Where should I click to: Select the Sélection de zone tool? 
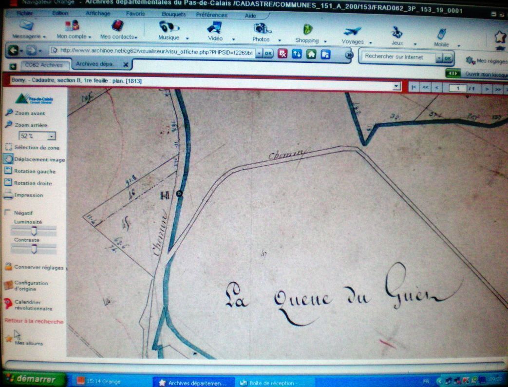[x=8, y=147]
